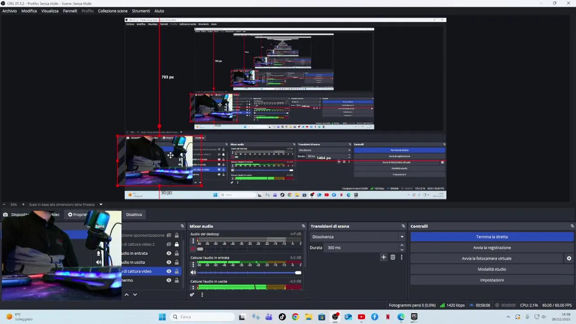Open the Aiuto menu
The image size is (576, 324).
159,11
